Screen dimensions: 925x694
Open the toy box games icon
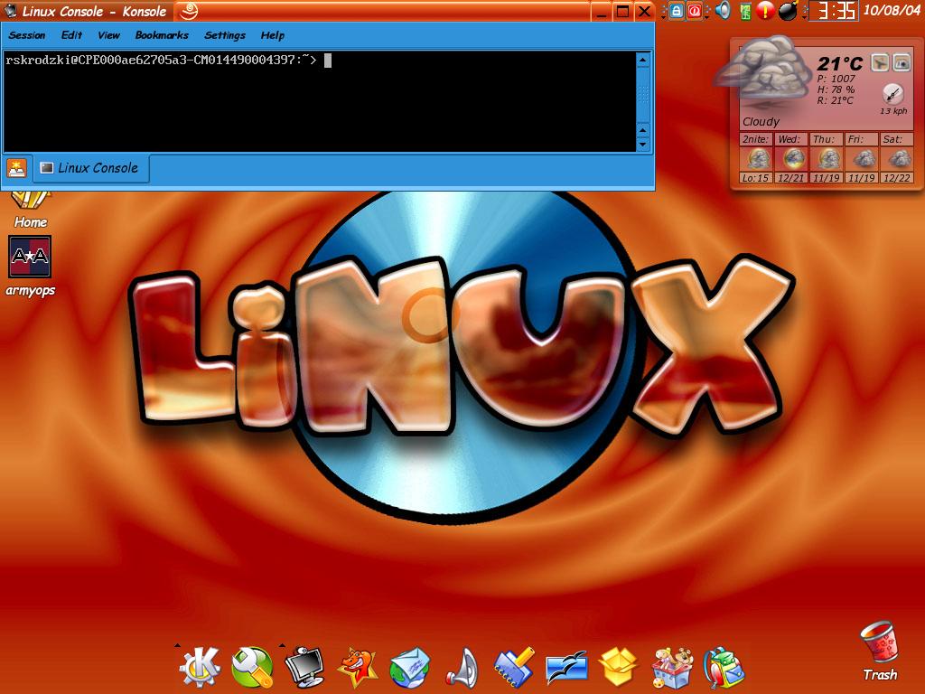tap(671, 668)
